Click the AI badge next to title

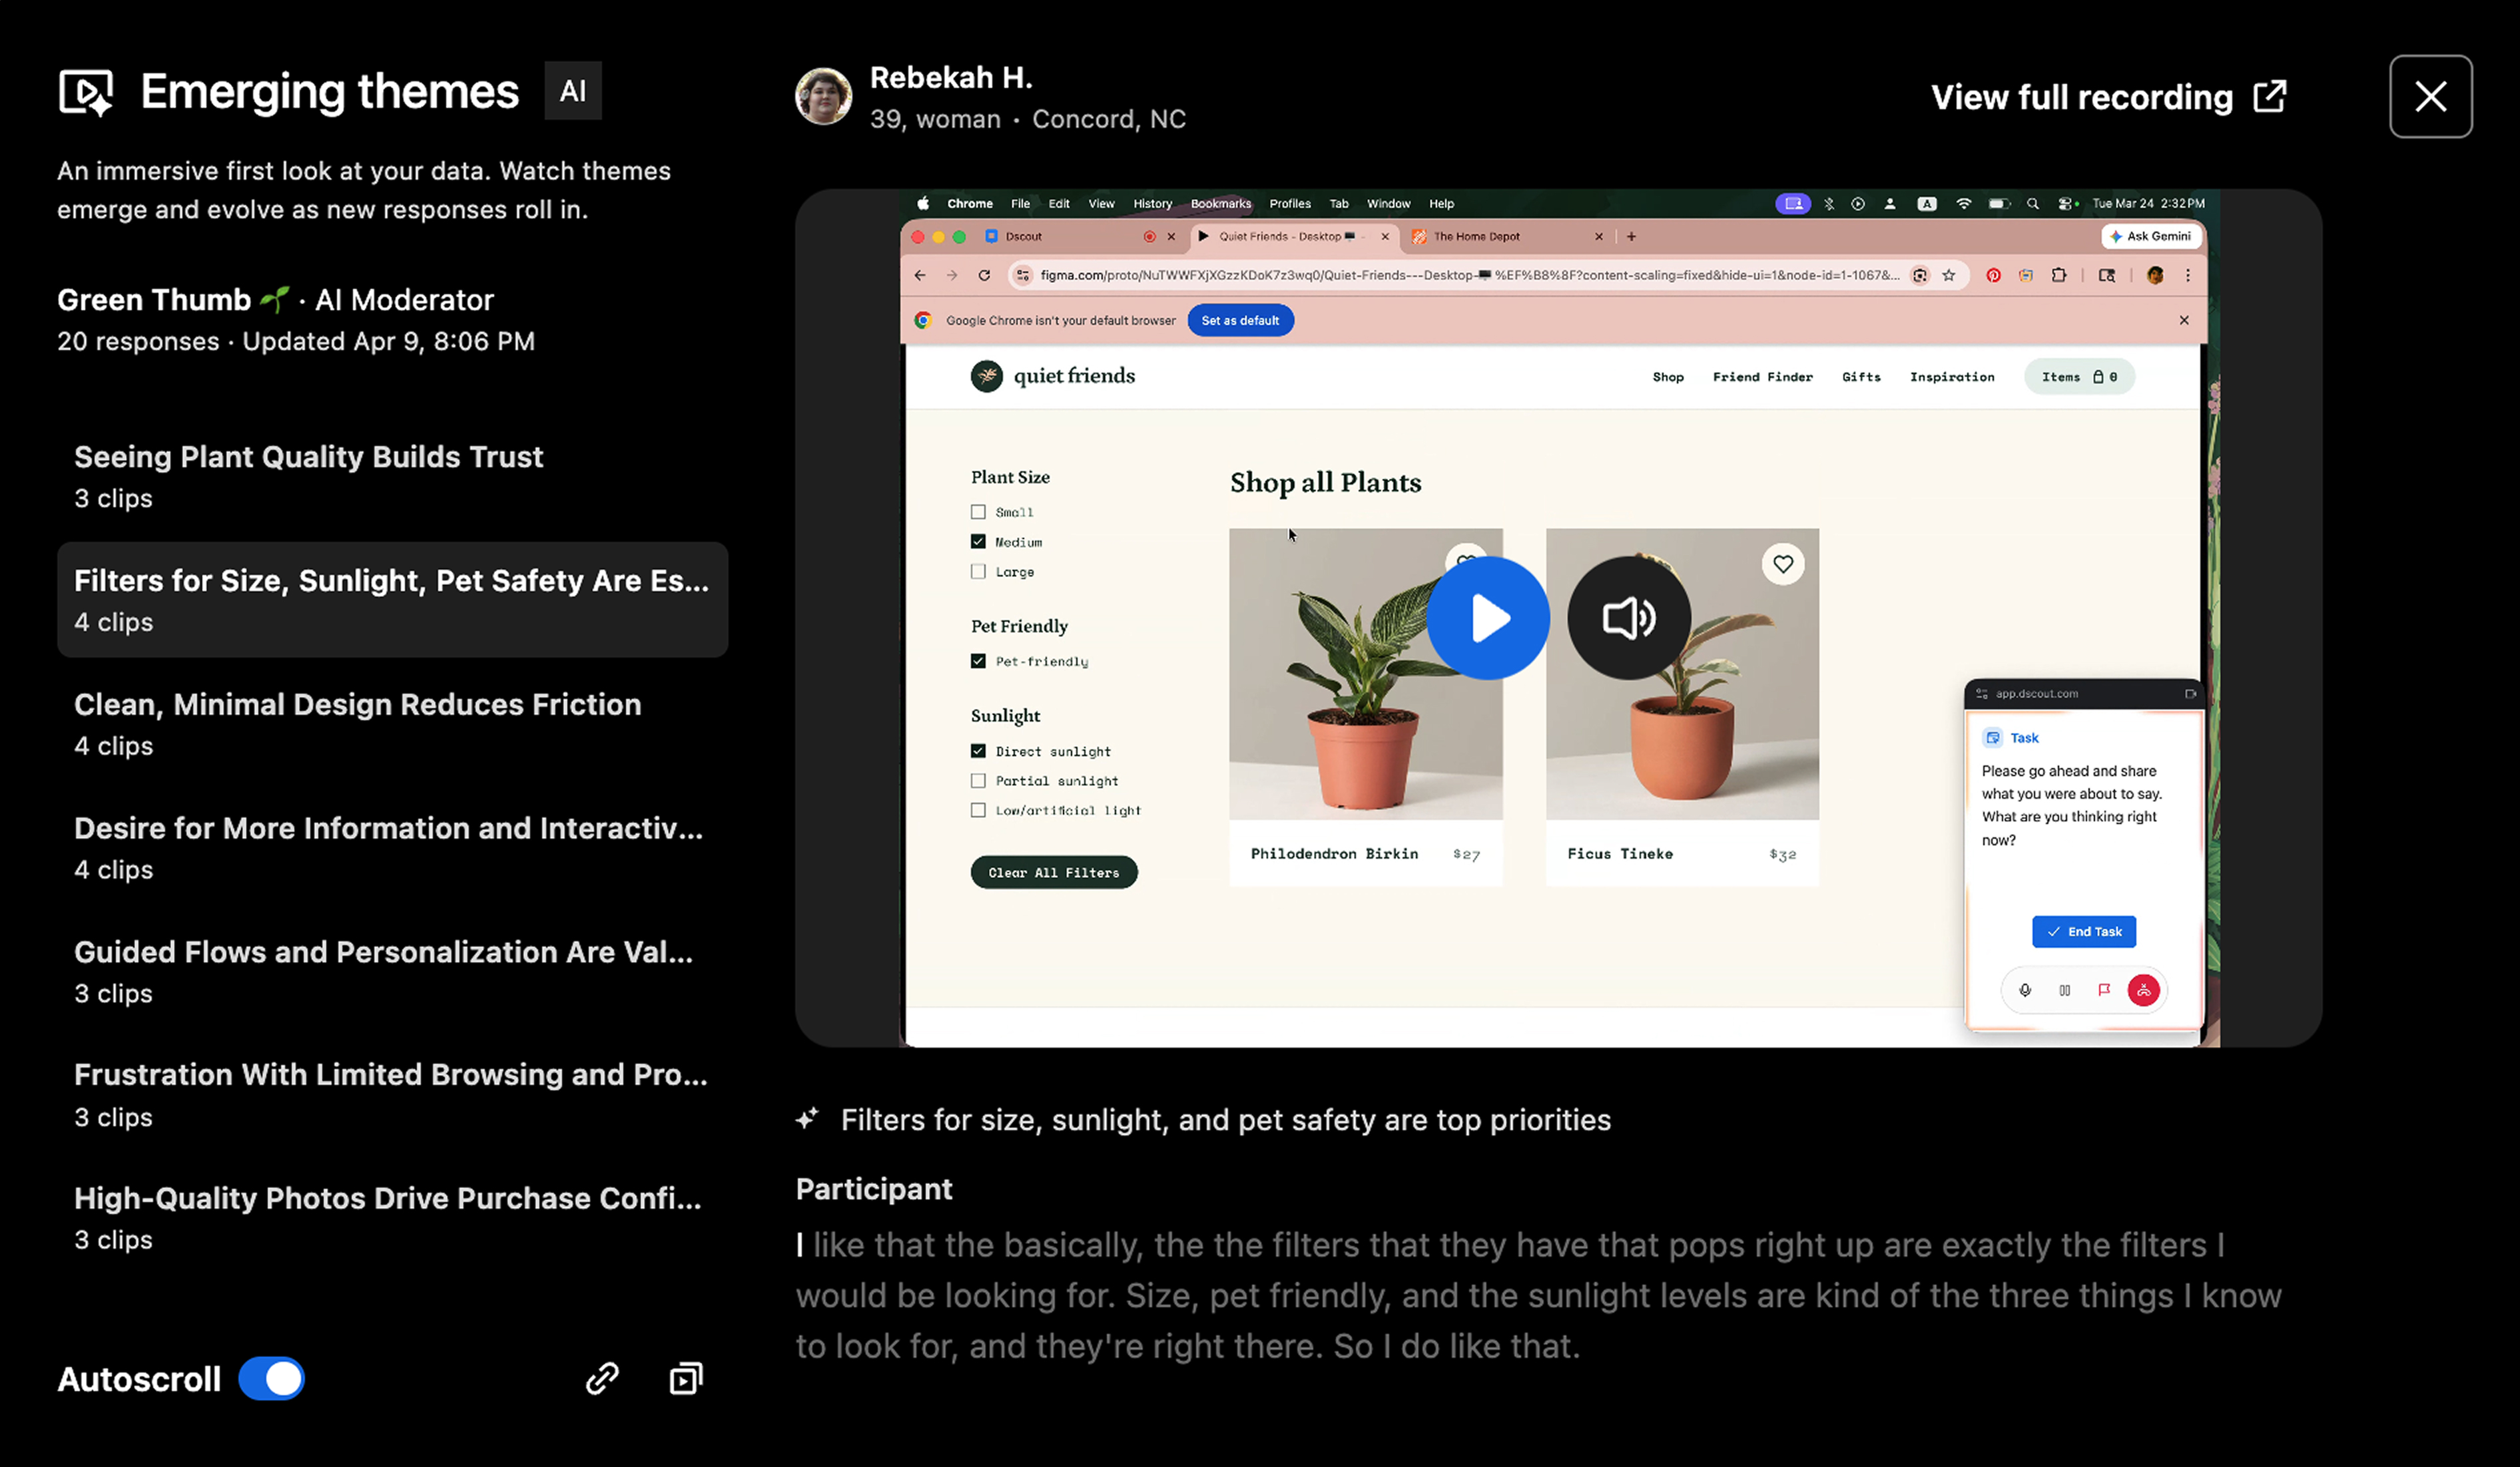(x=572, y=91)
